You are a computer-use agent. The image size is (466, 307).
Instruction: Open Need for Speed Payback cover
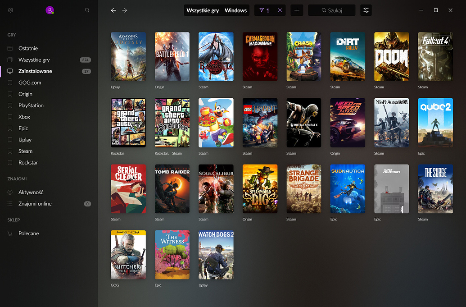point(348,123)
